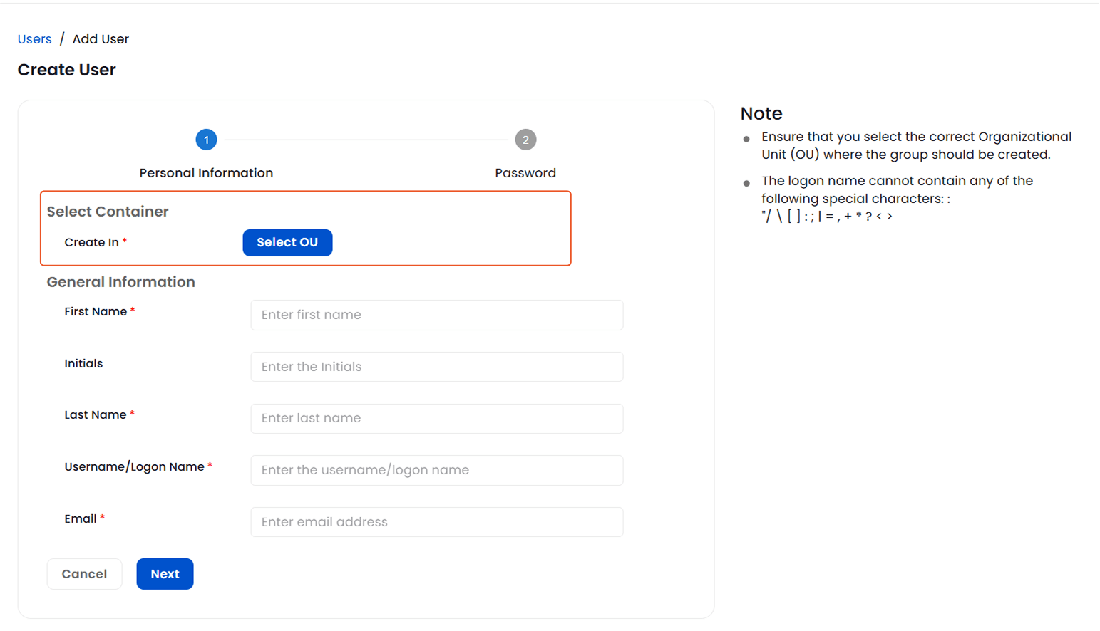The width and height of the screenshot is (1100, 631).
Task: Click the first Note bullet point
Action: pyautogui.click(x=917, y=145)
